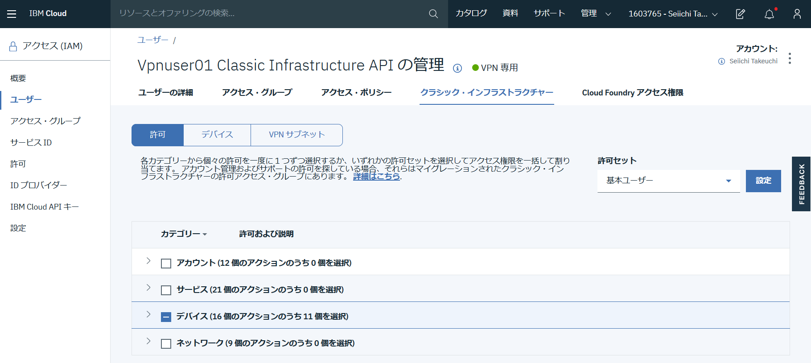Switch to ユーザーの詳細 tab

[165, 92]
